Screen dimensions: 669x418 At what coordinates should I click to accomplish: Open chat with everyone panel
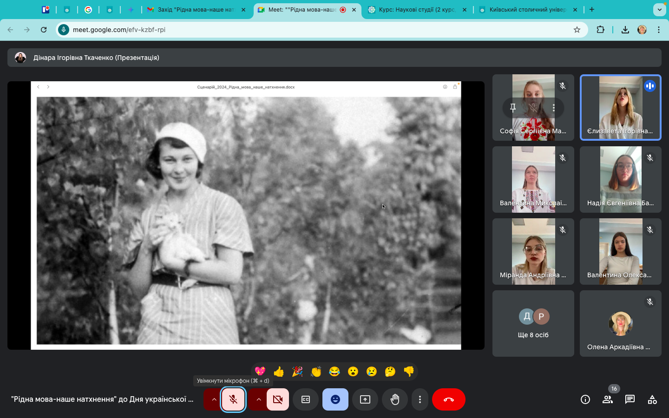(x=630, y=399)
